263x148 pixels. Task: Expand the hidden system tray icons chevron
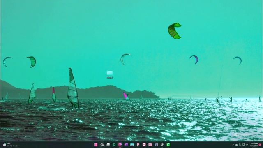(233, 145)
